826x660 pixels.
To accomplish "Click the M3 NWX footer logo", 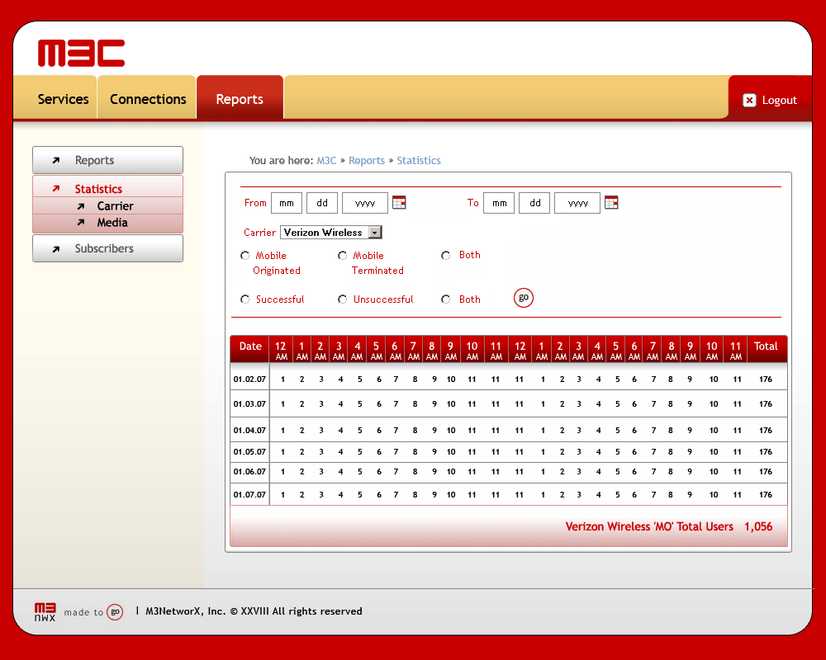I will [45, 611].
